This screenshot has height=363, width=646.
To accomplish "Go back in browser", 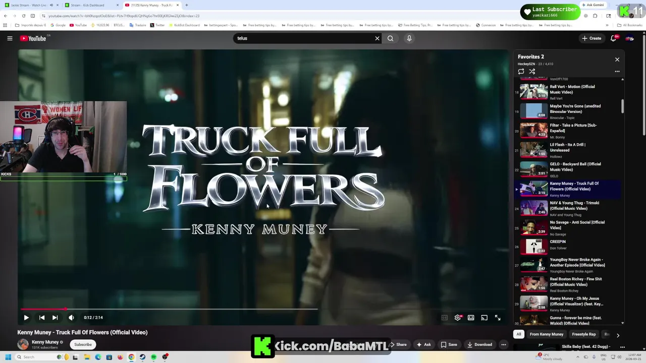I will click(x=6, y=16).
